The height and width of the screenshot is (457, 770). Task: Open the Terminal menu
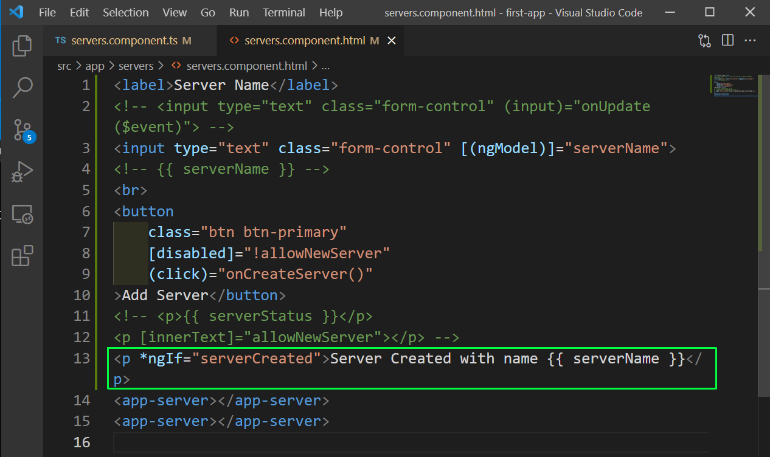(x=284, y=12)
